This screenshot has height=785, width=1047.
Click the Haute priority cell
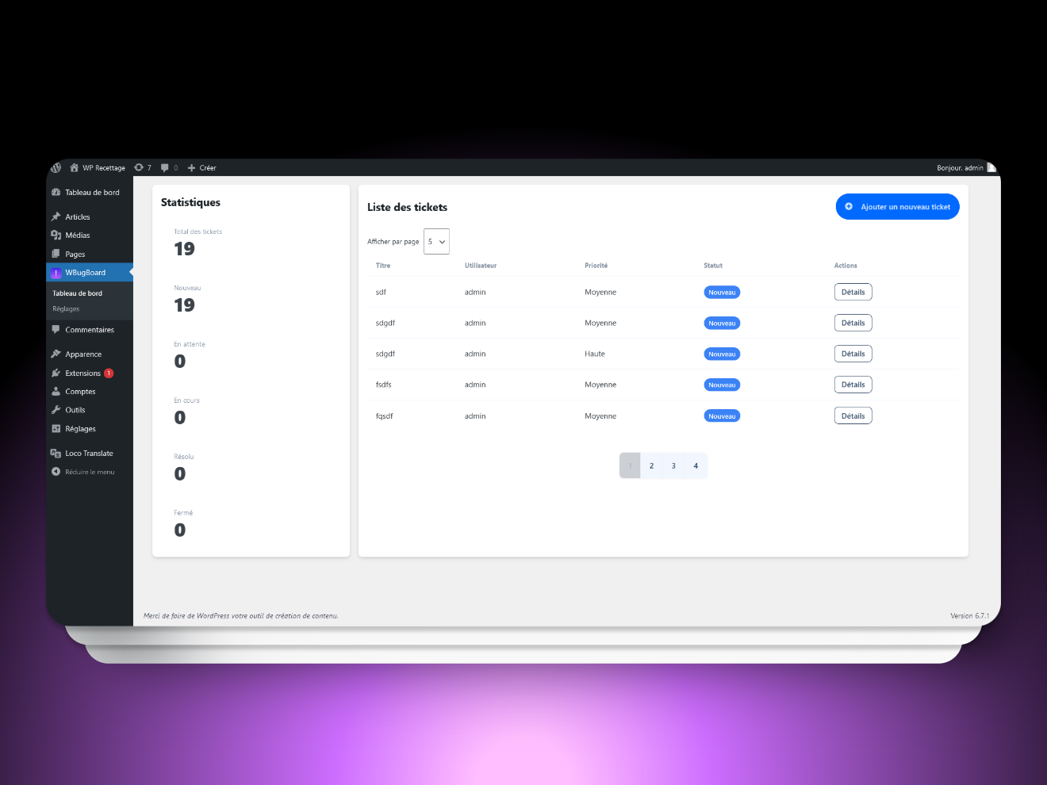click(x=595, y=354)
